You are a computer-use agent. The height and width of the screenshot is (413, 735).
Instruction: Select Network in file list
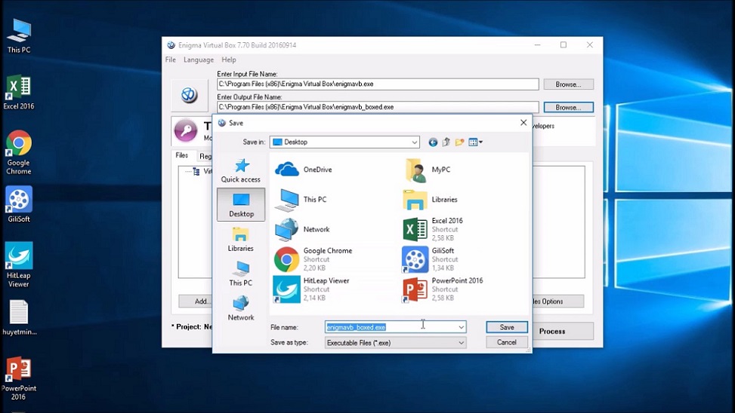(302, 229)
